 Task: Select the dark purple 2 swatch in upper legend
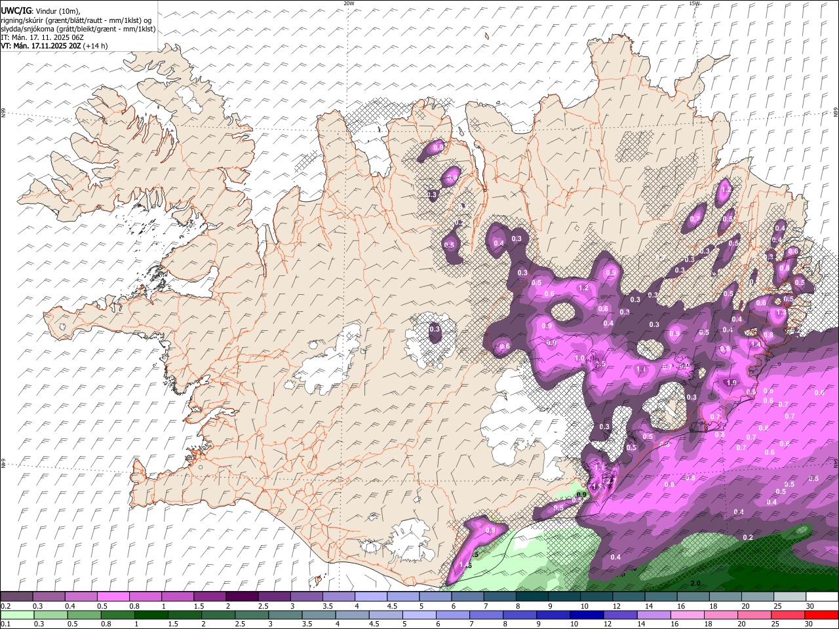pos(242,596)
